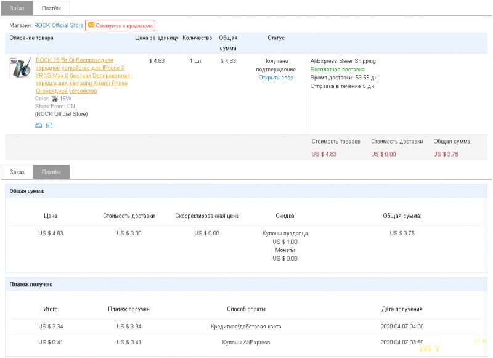Select the top Заказ tab
This screenshot has width=493, height=358.
click(x=17, y=8)
